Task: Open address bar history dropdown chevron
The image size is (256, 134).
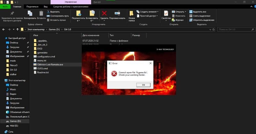Action: pos(210,30)
